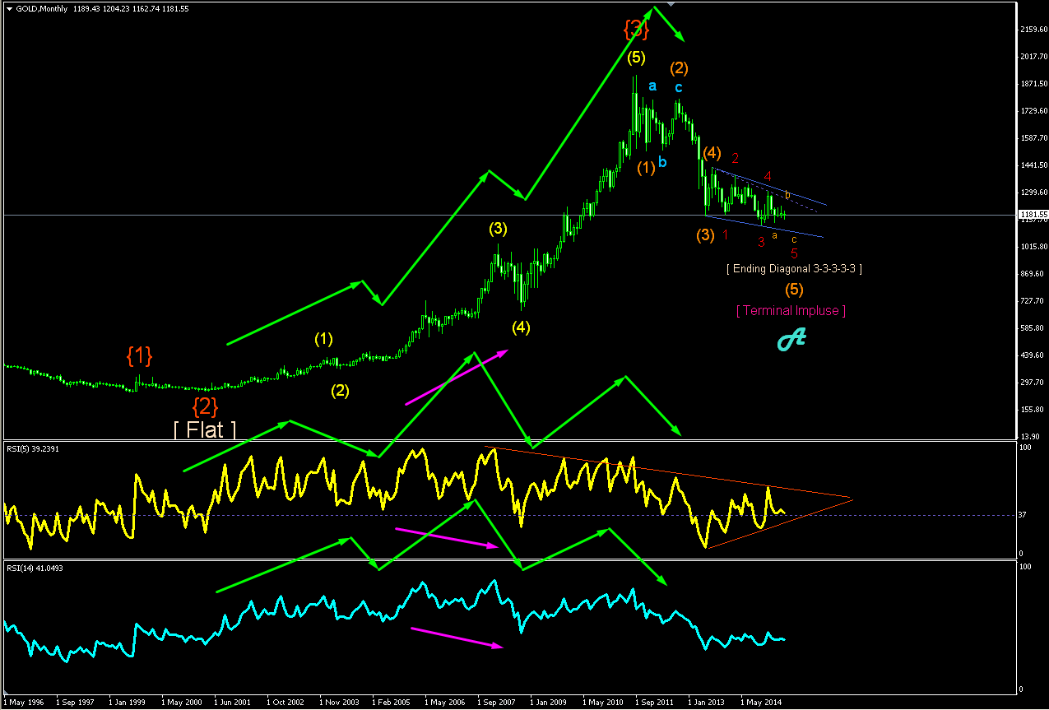
Task: Select the orange-red {3} wave label
Action: 636,29
